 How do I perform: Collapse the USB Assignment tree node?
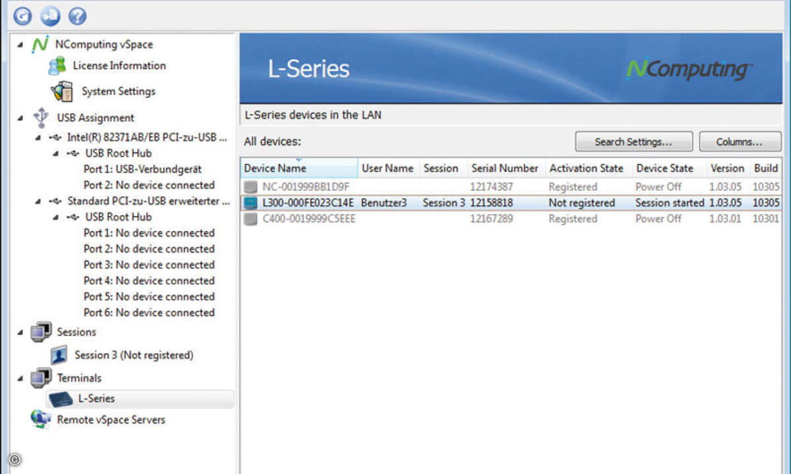click(x=20, y=118)
